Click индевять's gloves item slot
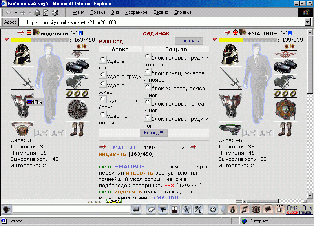The image size is (314, 226). [x=77, y=82]
